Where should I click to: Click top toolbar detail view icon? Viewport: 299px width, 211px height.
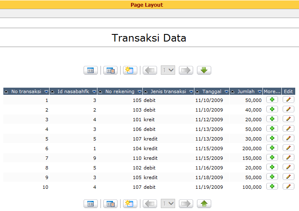[x=110, y=70]
